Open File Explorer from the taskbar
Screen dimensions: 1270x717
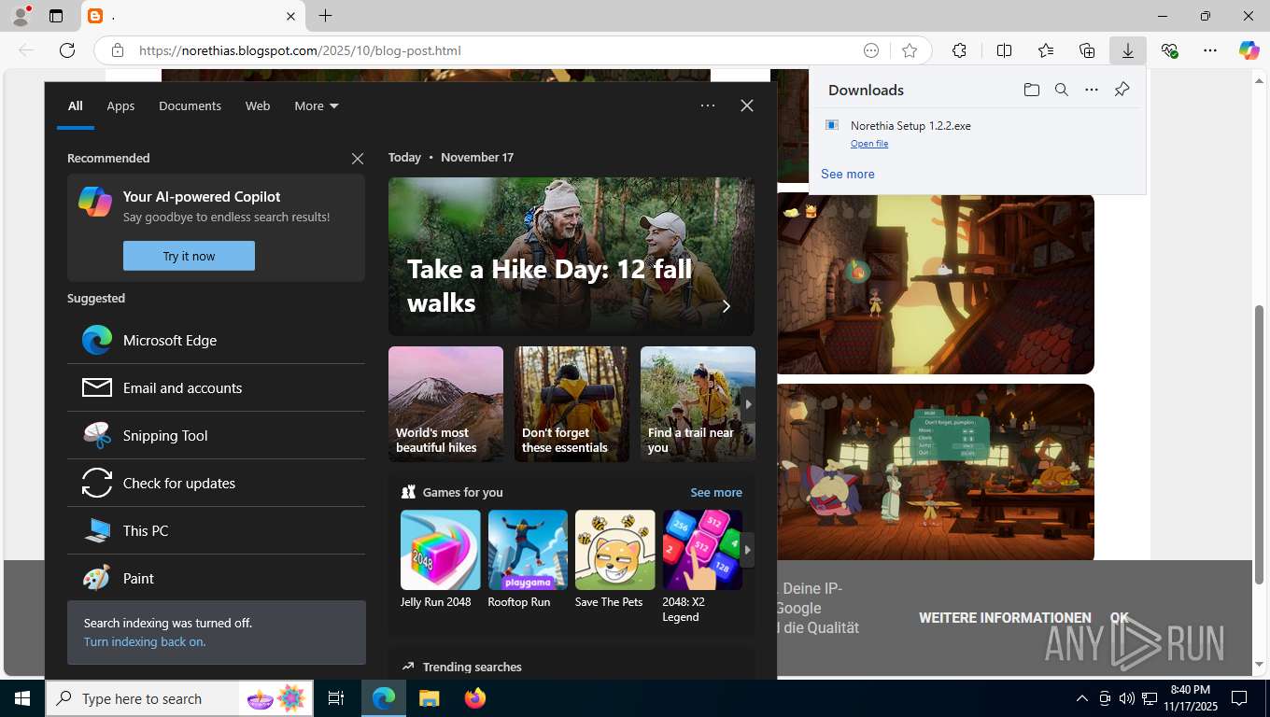tap(429, 698)
